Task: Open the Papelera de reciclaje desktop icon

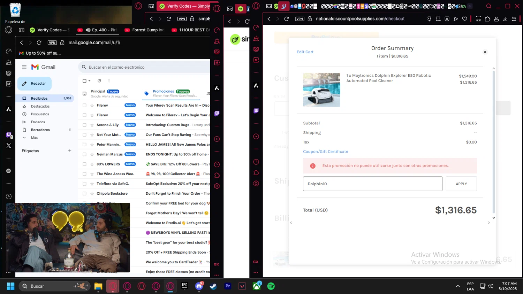Action: pos(15,14)
